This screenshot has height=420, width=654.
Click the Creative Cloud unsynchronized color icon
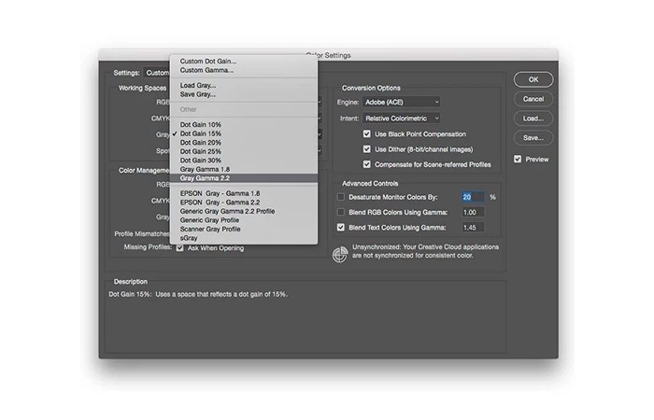click(x=340, y=254)
